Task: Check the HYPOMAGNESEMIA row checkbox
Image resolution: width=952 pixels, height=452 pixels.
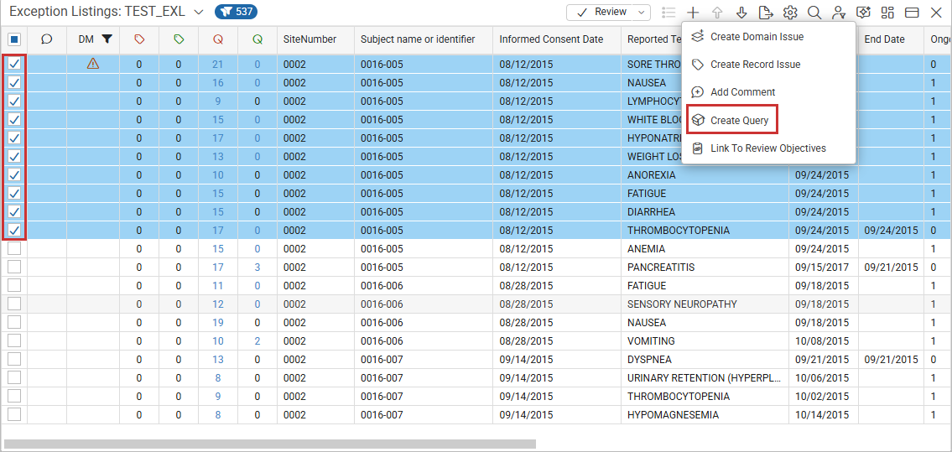Action: [x=14, y=414]
